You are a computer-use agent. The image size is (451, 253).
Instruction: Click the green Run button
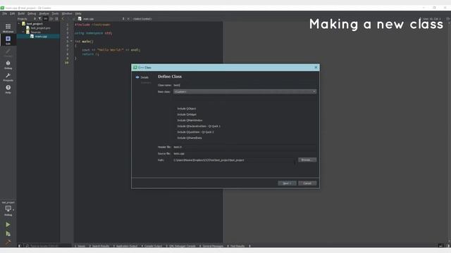coord(8,225)
